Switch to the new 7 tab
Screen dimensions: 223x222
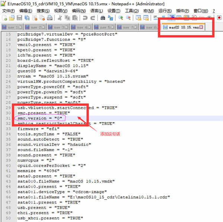[x=127, y=27]
